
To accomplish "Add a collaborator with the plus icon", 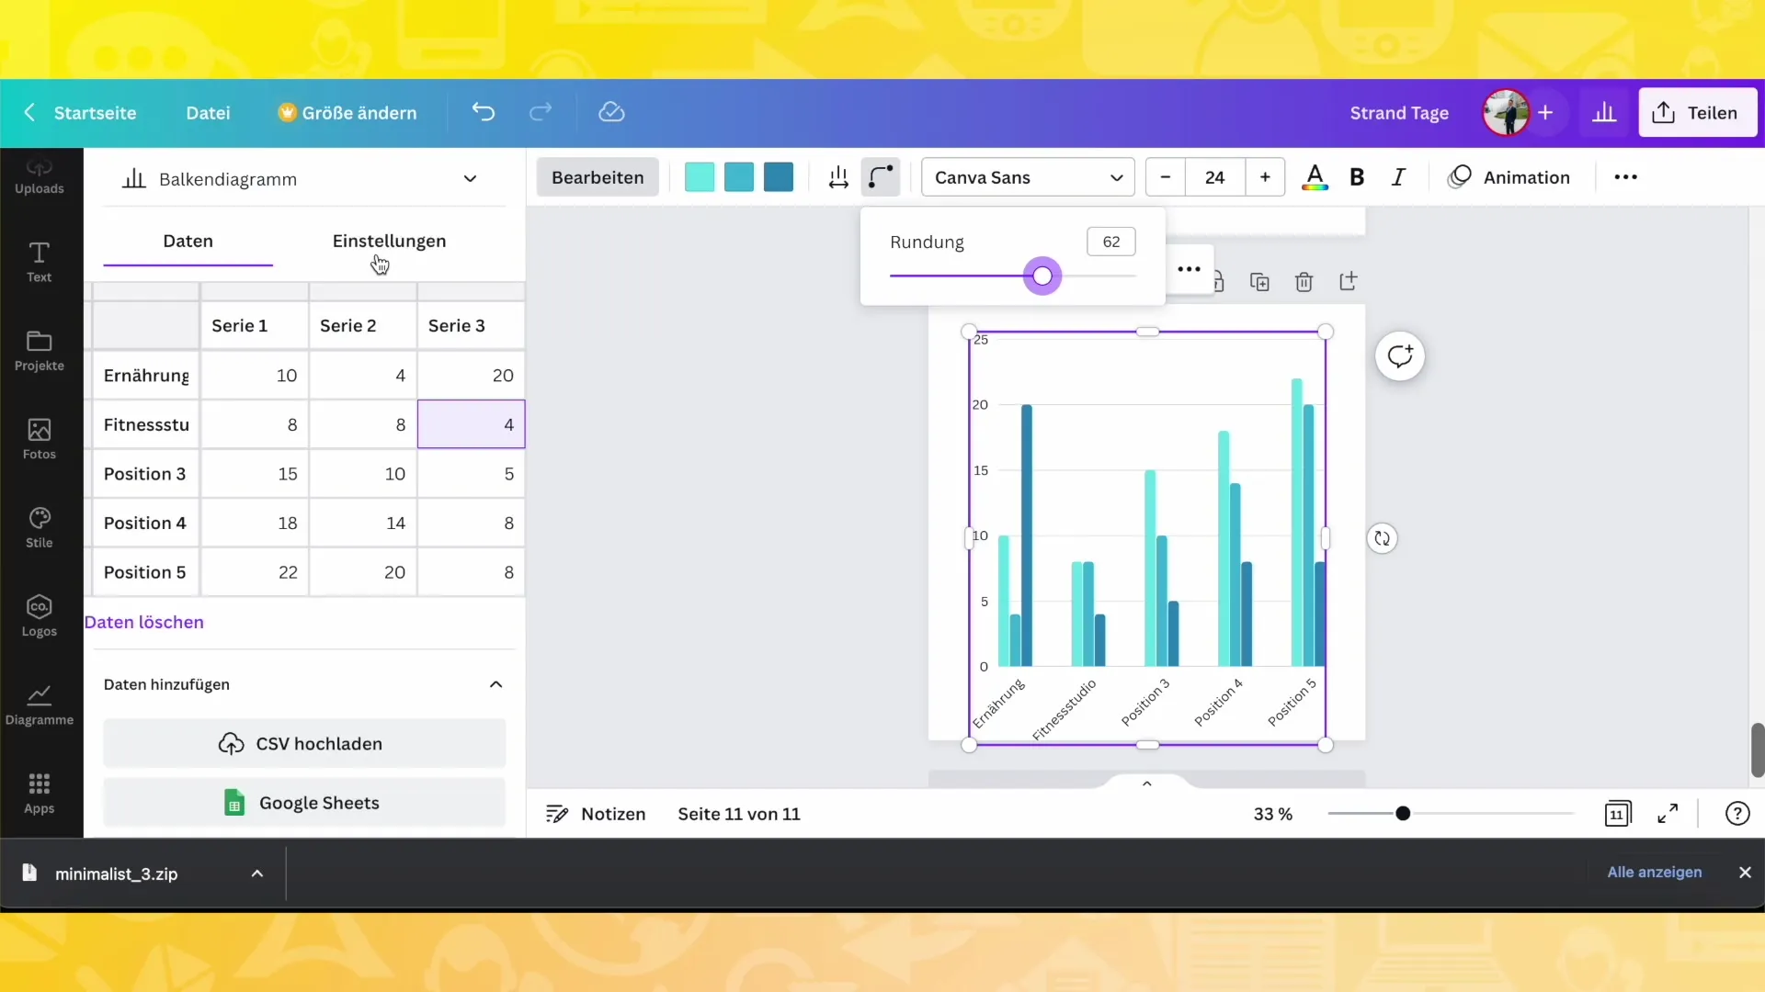I will tap(1545, 112).
